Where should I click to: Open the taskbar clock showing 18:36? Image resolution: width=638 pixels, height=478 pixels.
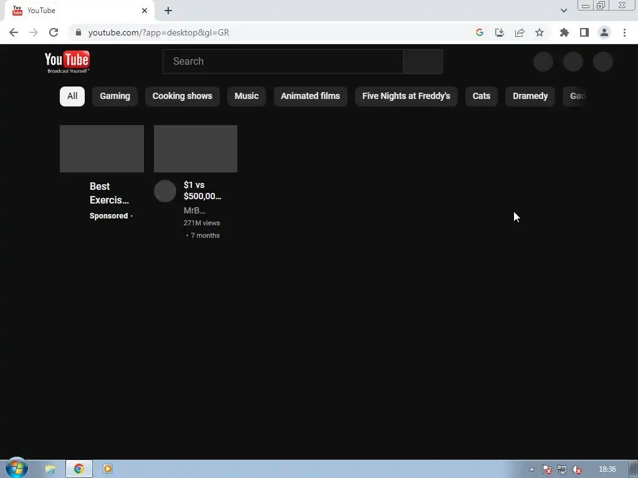(607, 469)
